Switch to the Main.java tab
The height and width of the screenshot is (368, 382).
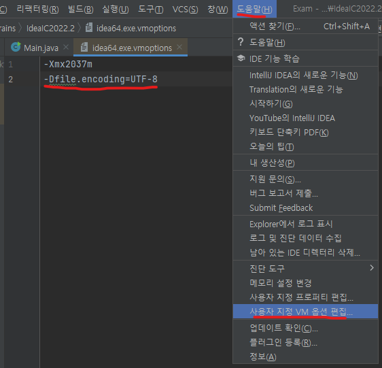[x=41, y=48]
